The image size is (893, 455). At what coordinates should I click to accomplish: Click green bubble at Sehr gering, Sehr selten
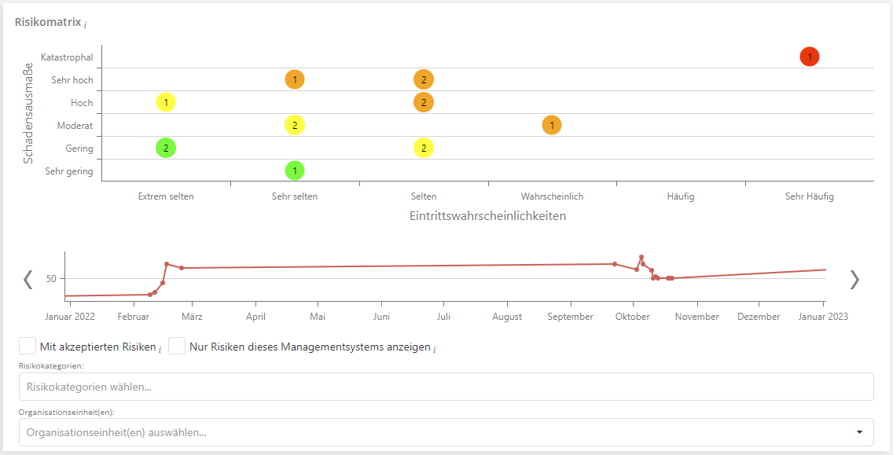point(294,171)
